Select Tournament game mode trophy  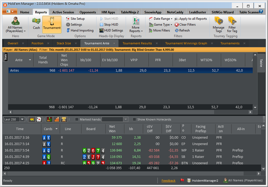pyautogui.click(x=52, y=24)
